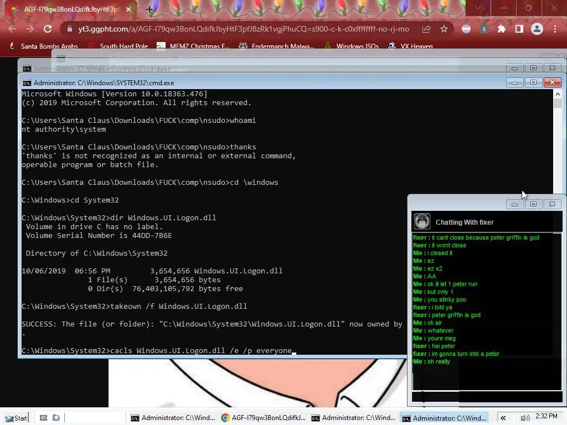Reload the page in Chrome

click(x=48, y=29)
